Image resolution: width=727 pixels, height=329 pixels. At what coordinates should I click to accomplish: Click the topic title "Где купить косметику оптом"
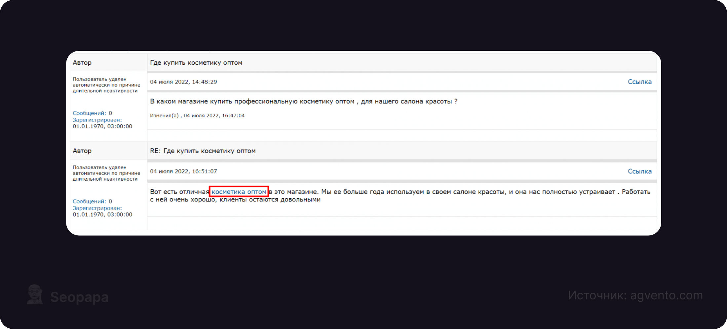[x=196, y=63]
